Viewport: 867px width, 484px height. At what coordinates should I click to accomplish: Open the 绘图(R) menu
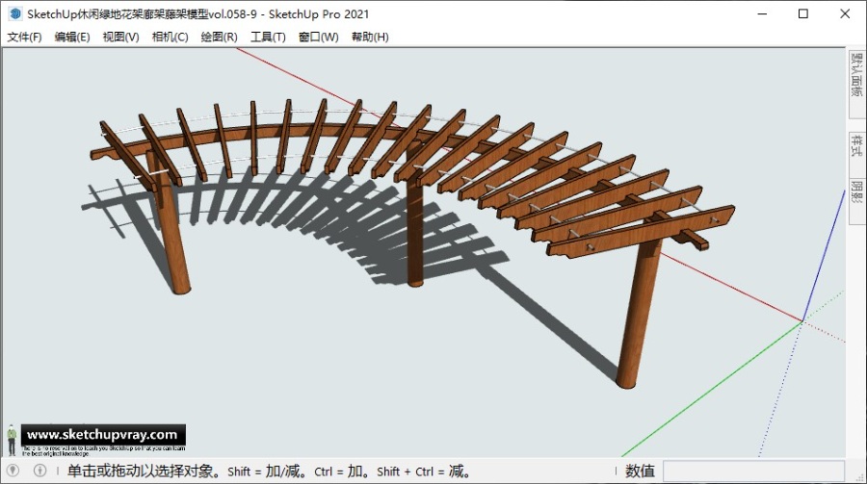point(219,37)
